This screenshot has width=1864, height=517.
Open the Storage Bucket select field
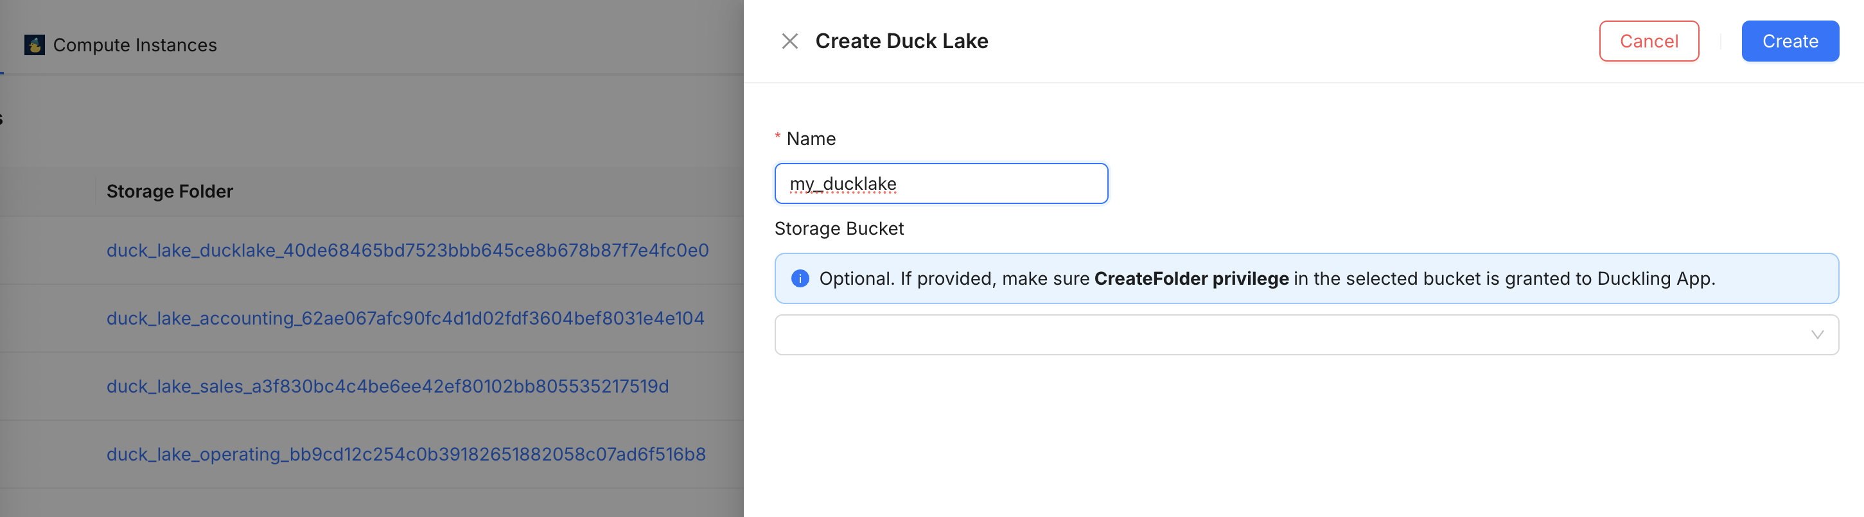tap(1306, 335)
